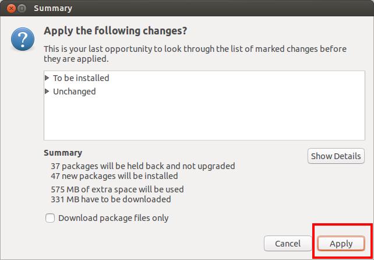Click the "Summary" window title text

tap(53, 8)
